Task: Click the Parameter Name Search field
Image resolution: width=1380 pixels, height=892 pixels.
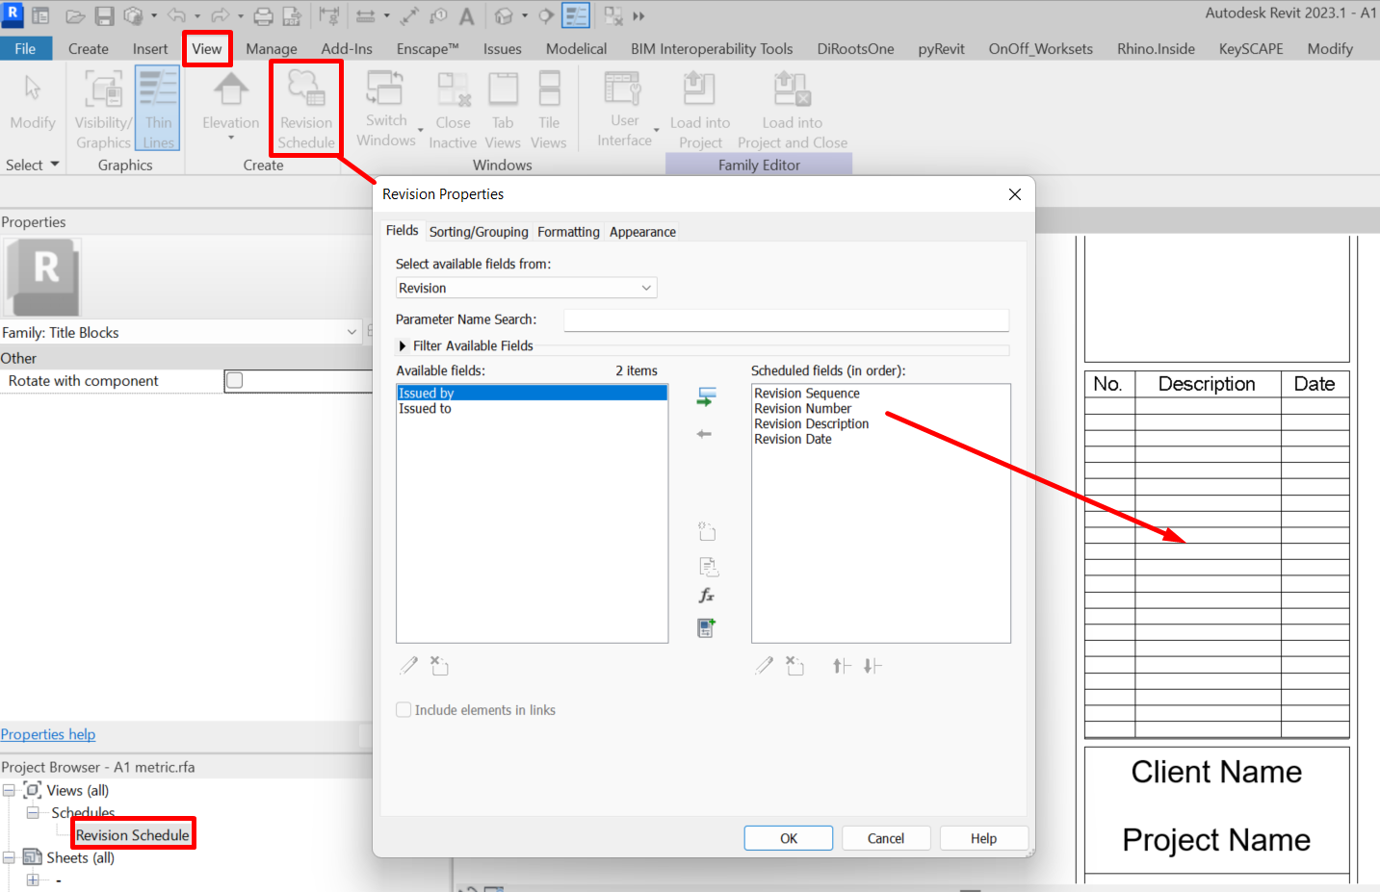Action: (786, 319)
